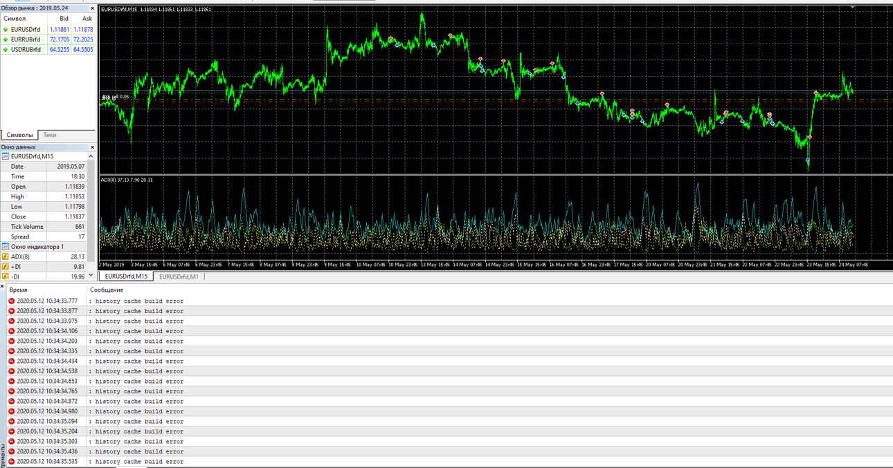This screenshot has height=468, width=893.
Task: Click the error icon for log entry 10:34:34.203
Action: (12, 341)
